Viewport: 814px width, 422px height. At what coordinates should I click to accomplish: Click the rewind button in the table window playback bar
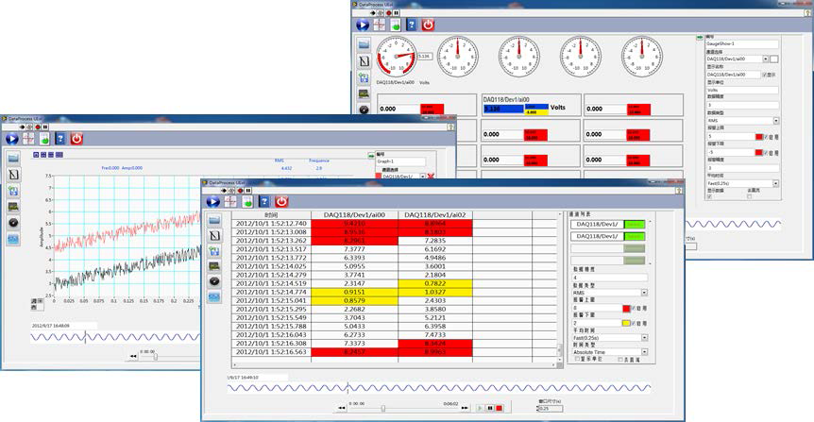[x=341, y=408]
